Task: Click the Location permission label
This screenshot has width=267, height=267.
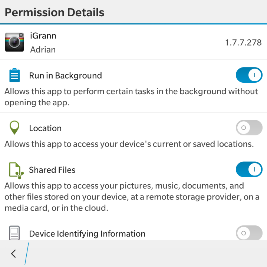Action: point(45,128)
